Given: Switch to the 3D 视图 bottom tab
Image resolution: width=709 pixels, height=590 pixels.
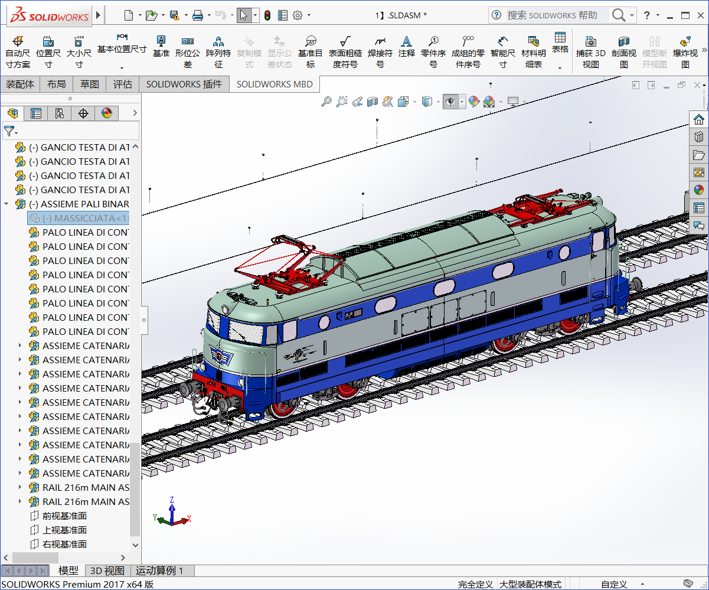Looking at the screenshot, I should pyautogui.click(x=107, y=571).
